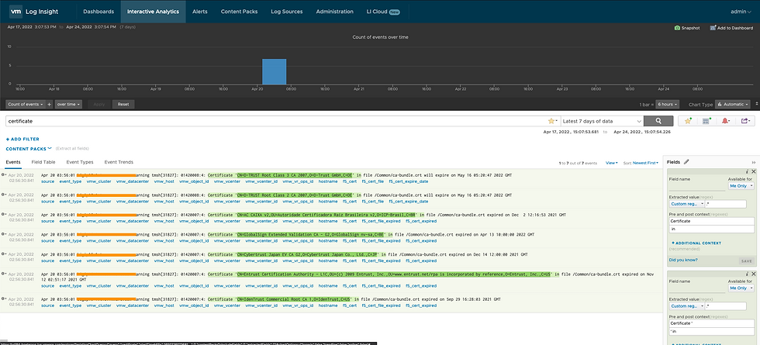Open Latest 7 days of data dropdown
Viewport: 760px width, 345px height.
tap(602, 121)
